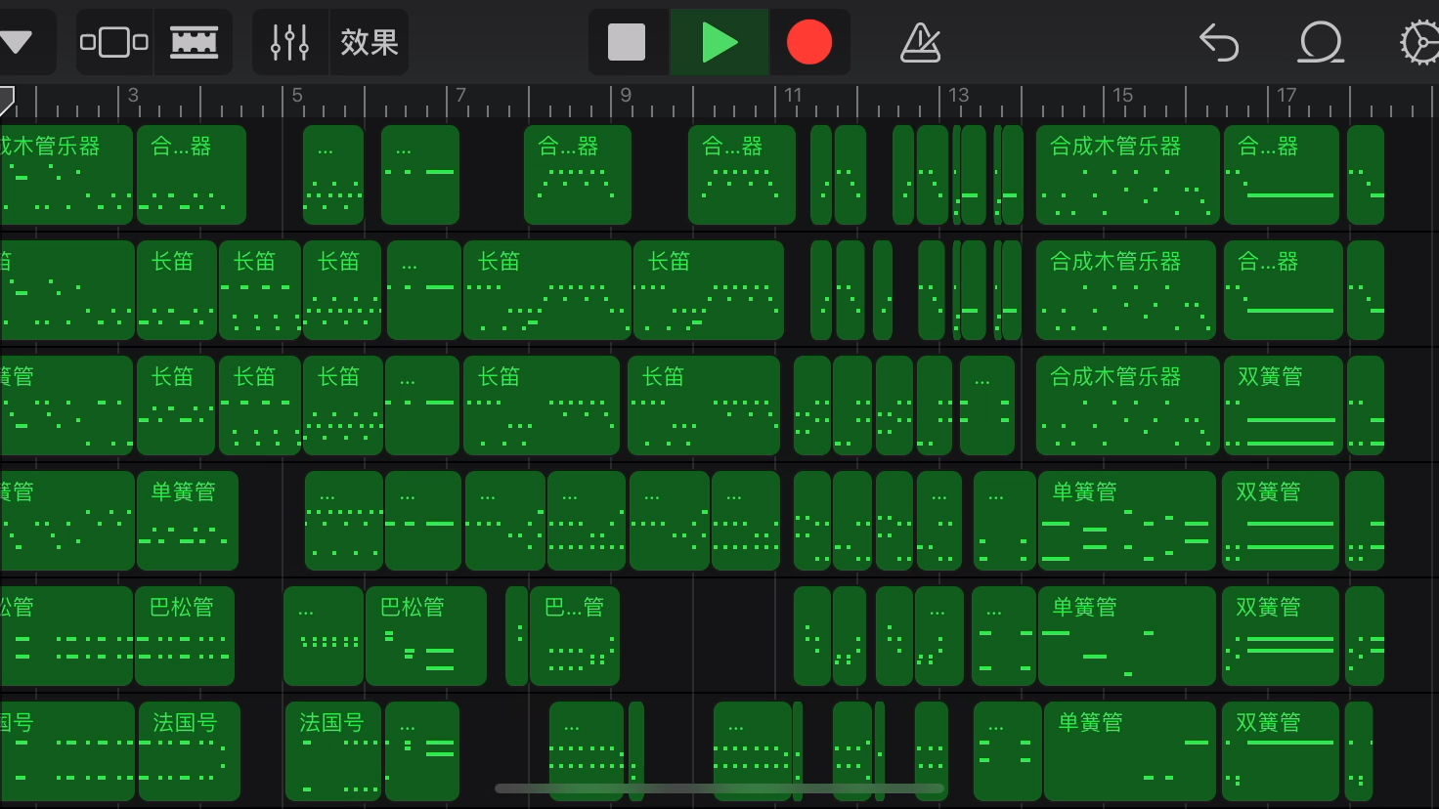Start recording with the red record button

pos(809,42)
